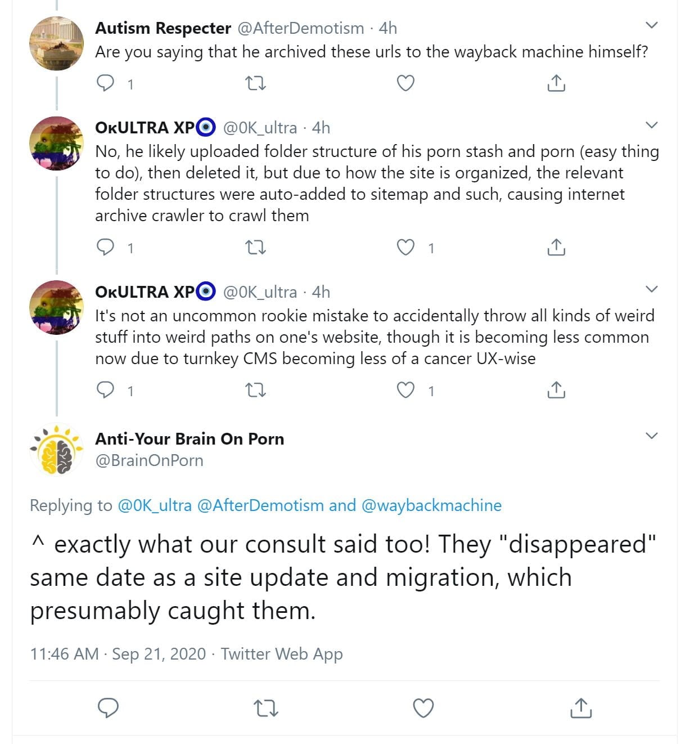Like the tweet about turnkey CMS
This screenshot has height=744, width=690.
coord(405,390)
